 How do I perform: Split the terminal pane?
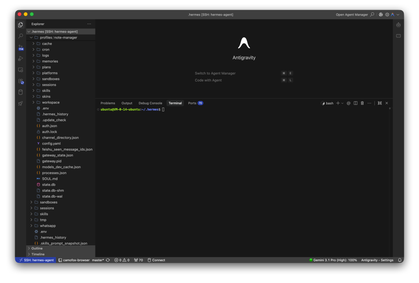point(355,103)
